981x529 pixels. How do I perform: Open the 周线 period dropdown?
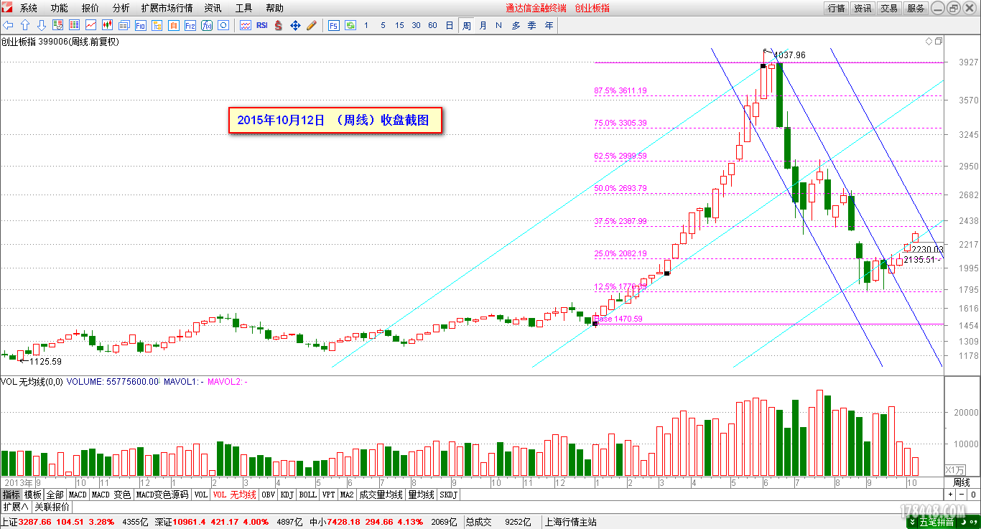962,482
